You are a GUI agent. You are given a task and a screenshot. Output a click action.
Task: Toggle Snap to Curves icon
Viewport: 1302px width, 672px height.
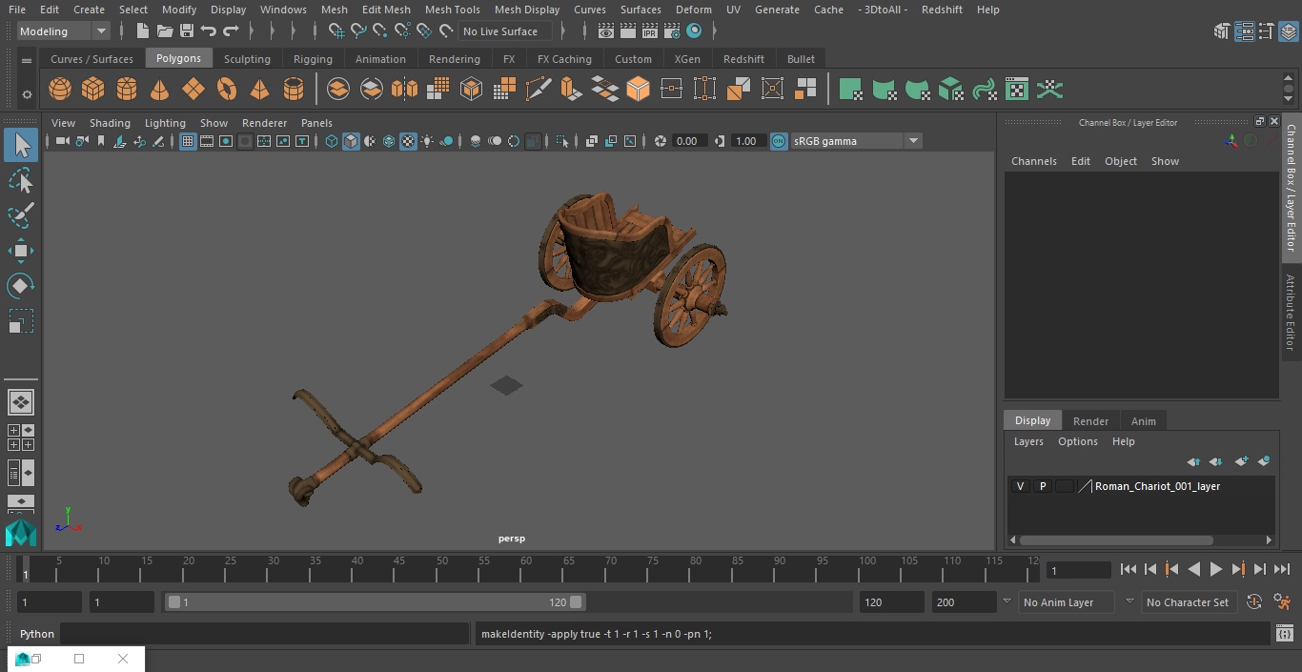point(358,31)
